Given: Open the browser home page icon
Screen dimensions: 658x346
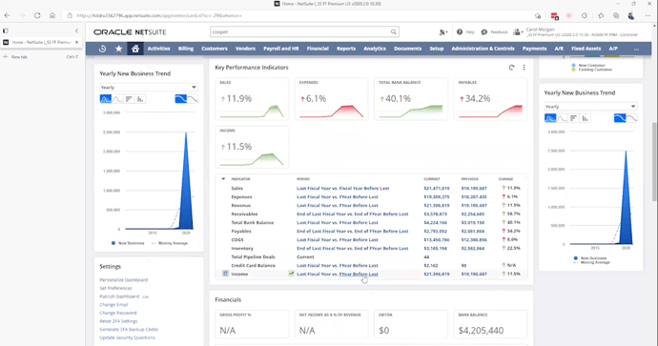Looking at the screenshot, I should click(x=52, y=15).
